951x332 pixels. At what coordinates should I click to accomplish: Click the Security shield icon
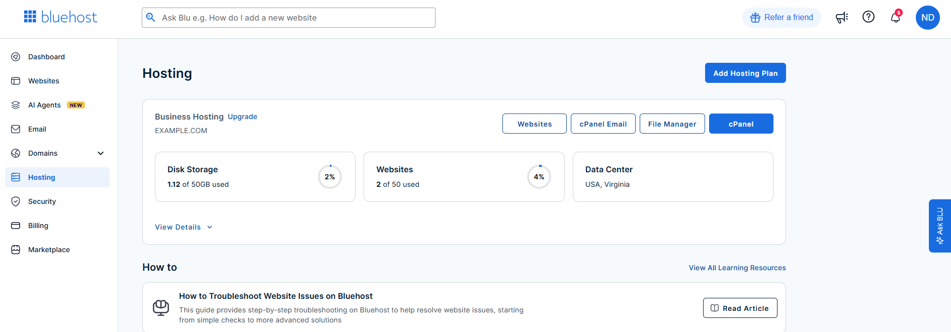(16, 201)
